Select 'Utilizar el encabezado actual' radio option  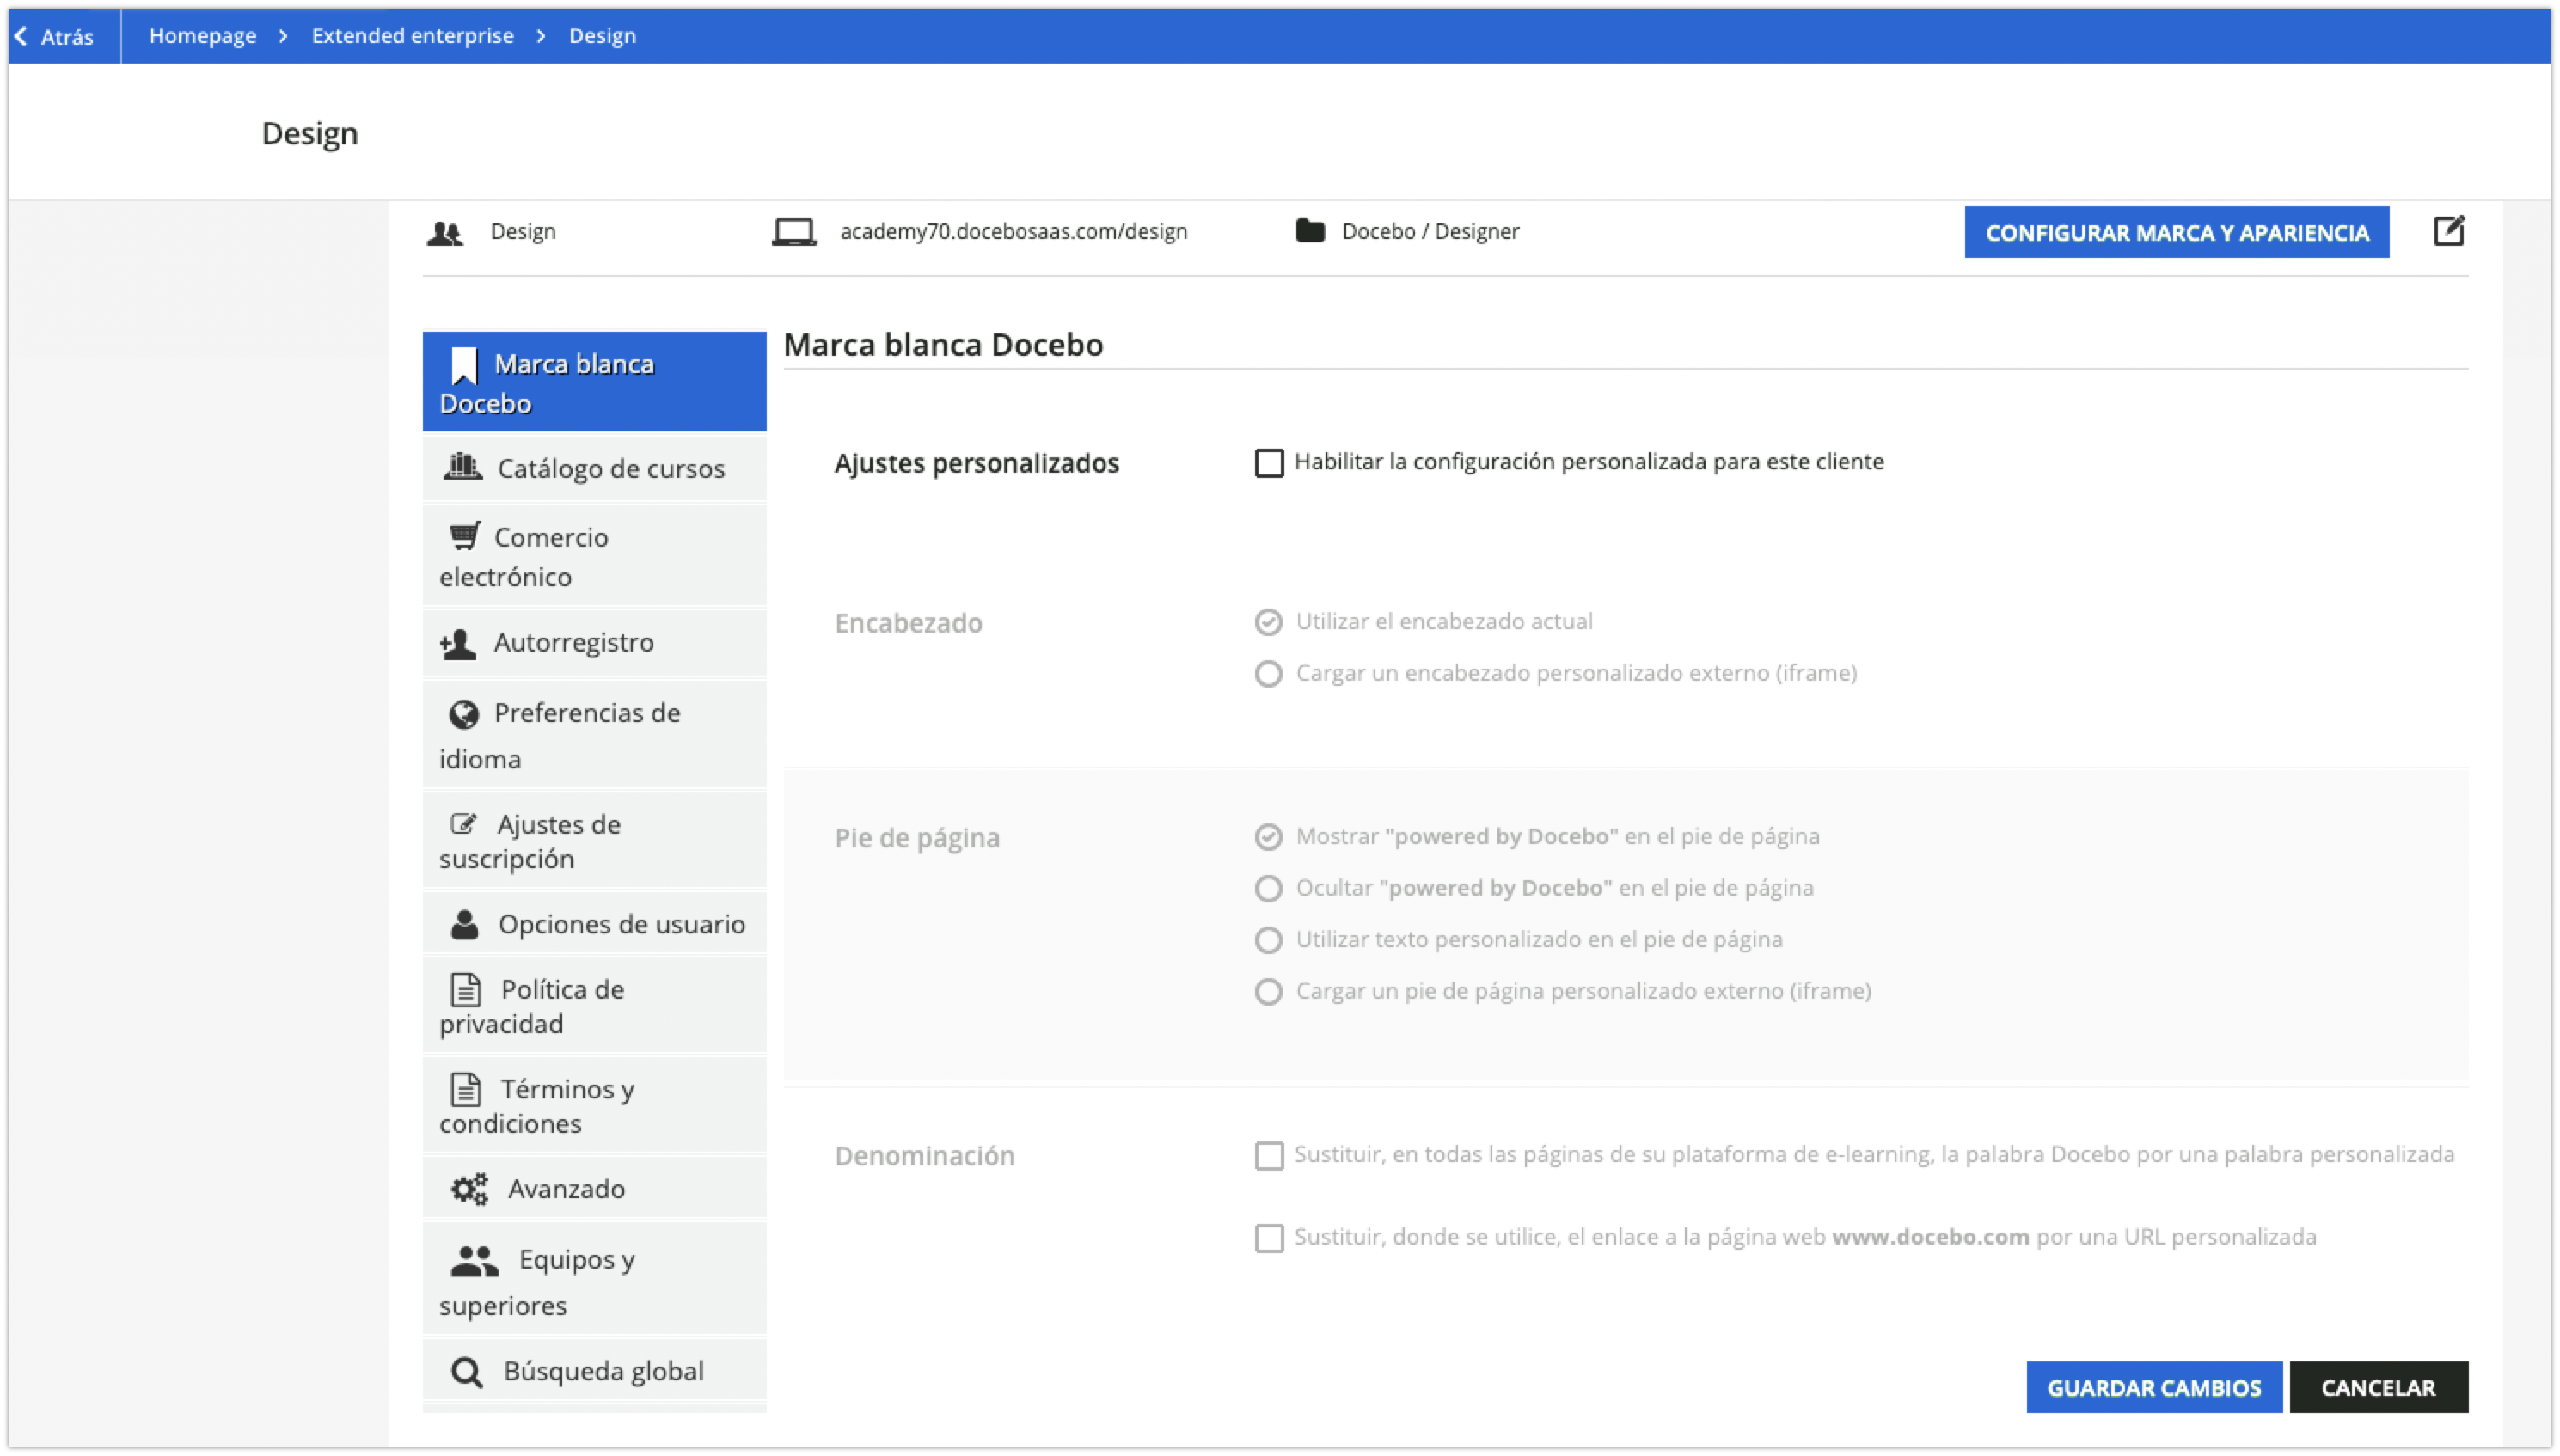click(1268, 622)
